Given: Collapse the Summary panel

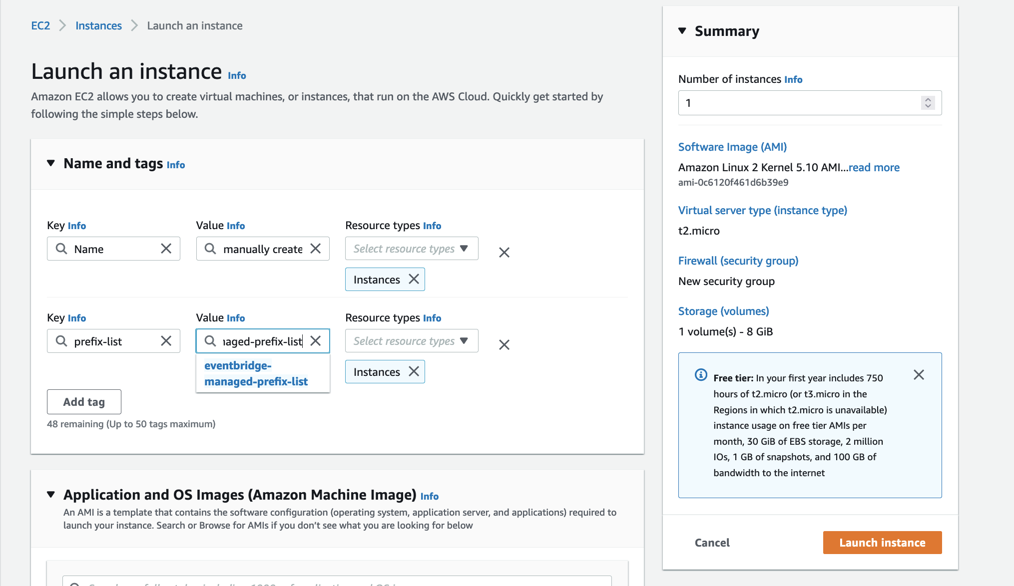Looking at the screenshot, I should (682, 31).
